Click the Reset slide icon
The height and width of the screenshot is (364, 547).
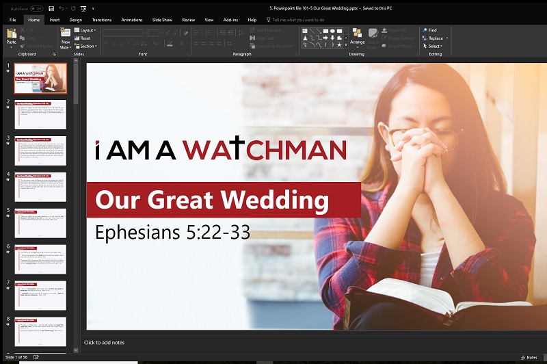coord(77,38)
